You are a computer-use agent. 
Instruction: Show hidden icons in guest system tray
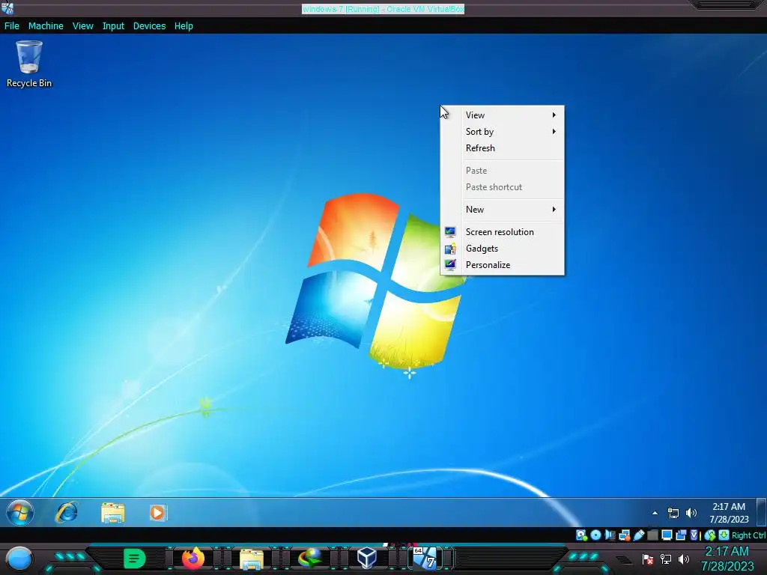pos(655,513)
